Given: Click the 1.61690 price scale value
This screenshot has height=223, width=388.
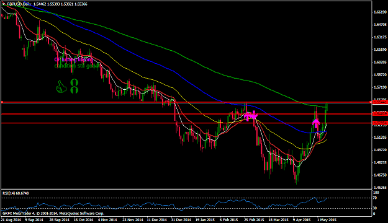Looking at the screenshot, I should (x=380, y=50).
